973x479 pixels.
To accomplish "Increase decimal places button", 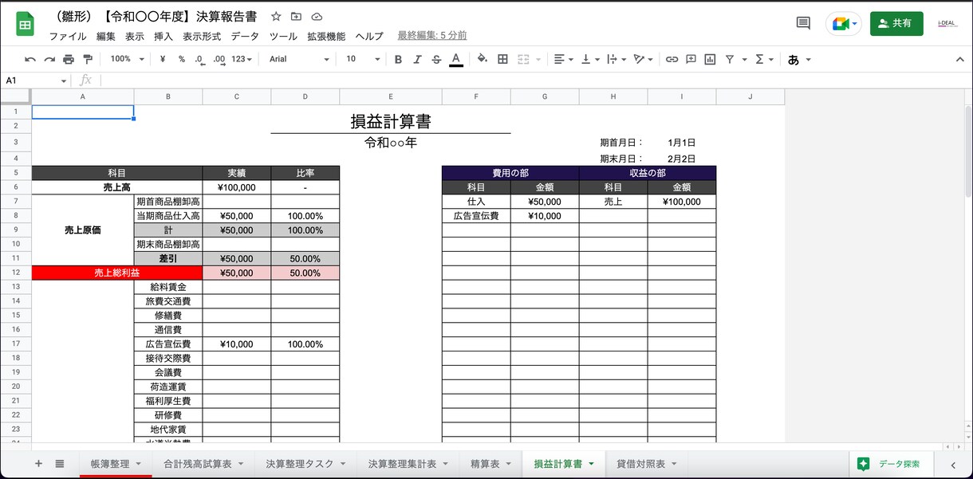I will (x=219, y=59).
